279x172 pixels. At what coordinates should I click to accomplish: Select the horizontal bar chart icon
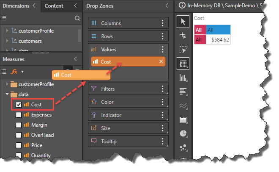tap(183, 92)
